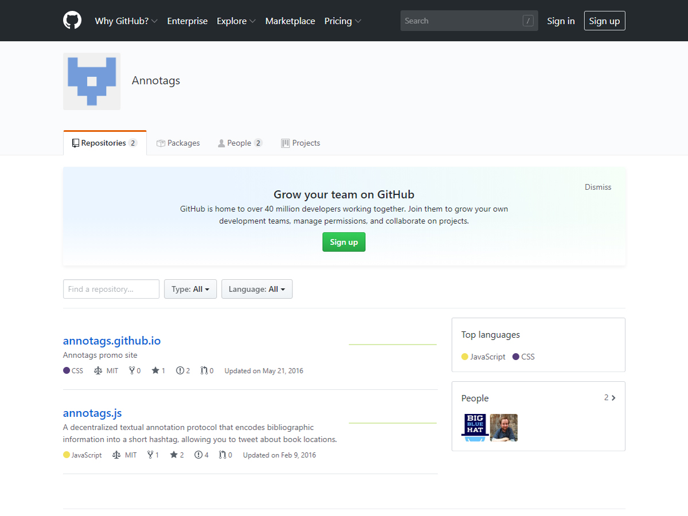The height and width of the screenshot is (516, 688).
Task: Open the Language: All filter dropdown
Action: tap(257, 289)
